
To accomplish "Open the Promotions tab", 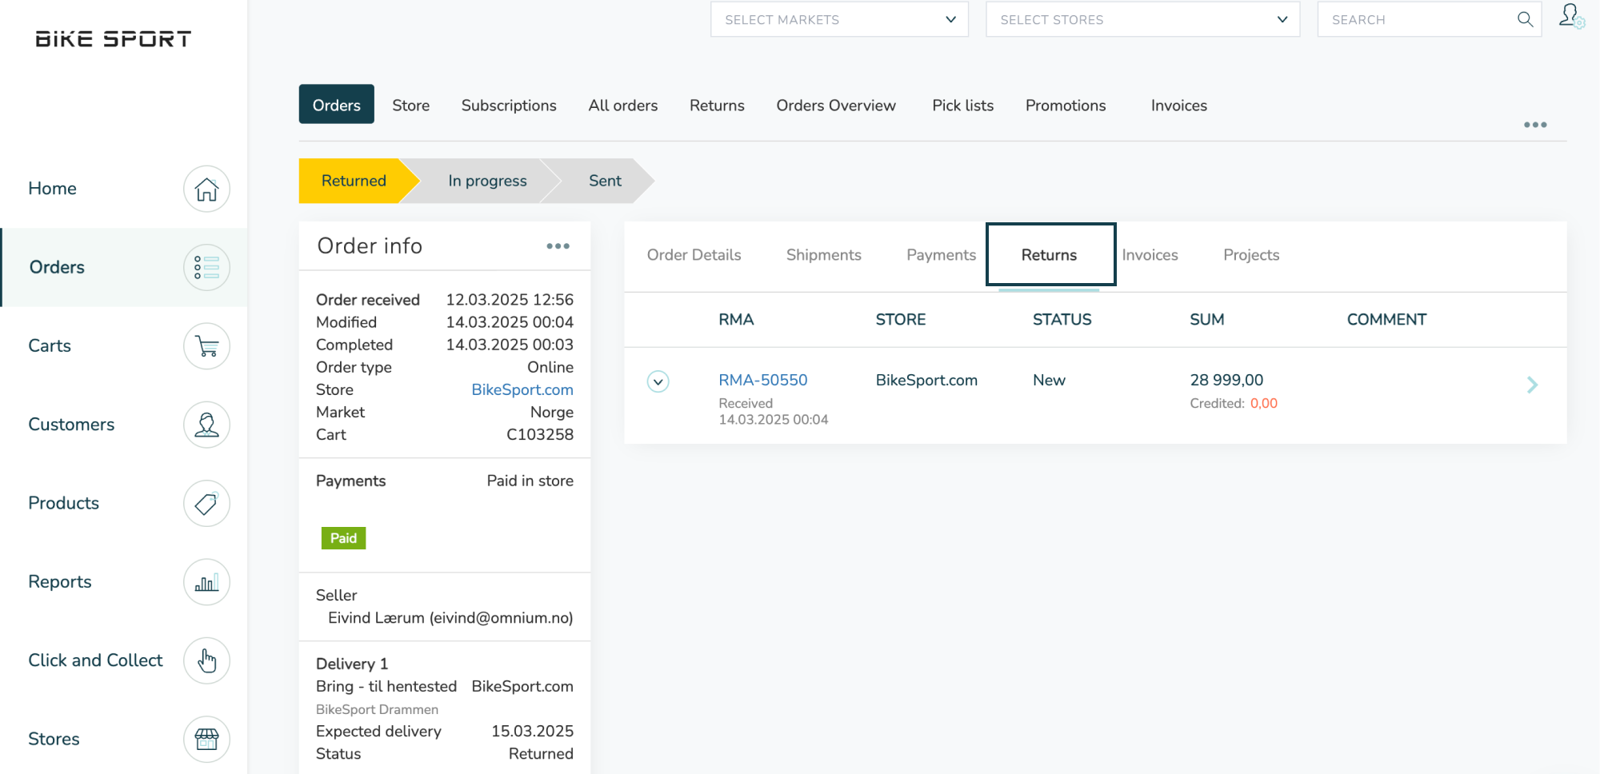I will pos(1066,106).
